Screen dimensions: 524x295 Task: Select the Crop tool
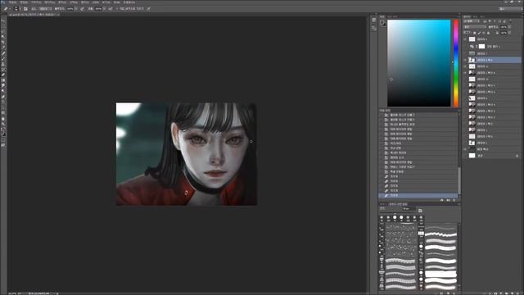[x=3, y=42]
